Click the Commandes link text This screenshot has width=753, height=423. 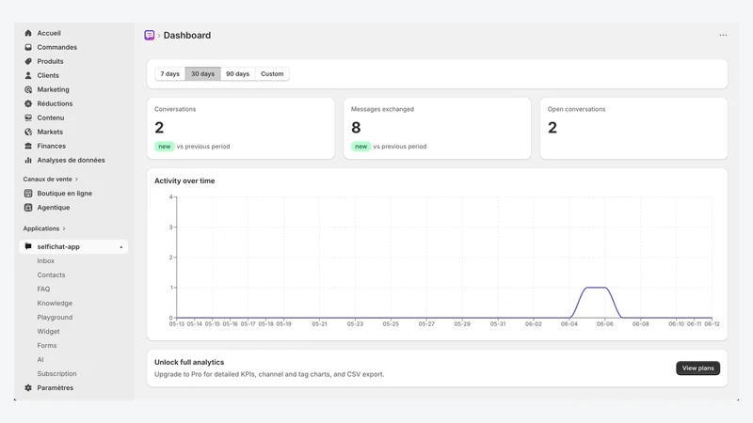tap(57, 47)
